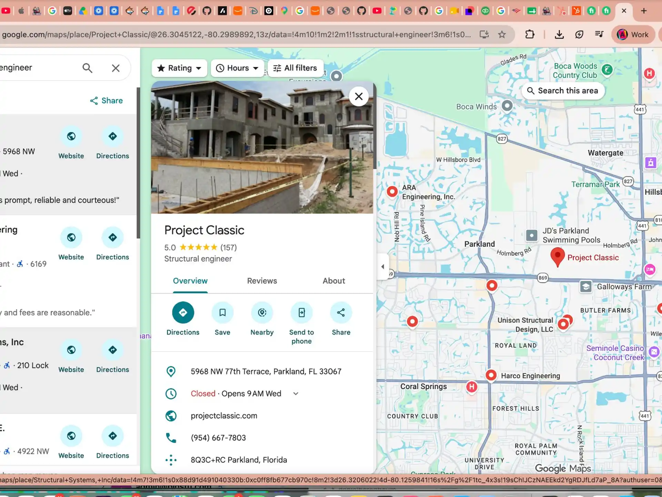This screenshot has width=662, height=497.
Task: Select the Harco Engineering map pin
Action: [491, 375]
